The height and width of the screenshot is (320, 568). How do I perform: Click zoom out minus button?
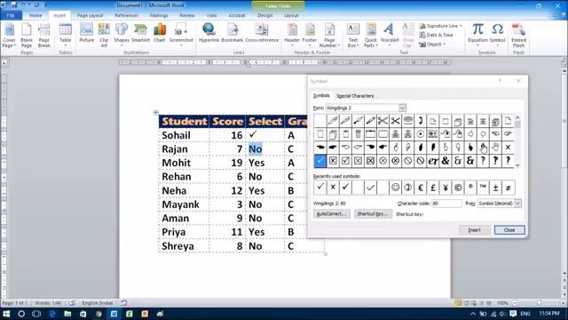pos(515,303)
